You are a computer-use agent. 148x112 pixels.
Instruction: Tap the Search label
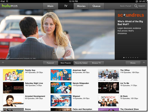pyautogui.click(x=142, y=6)
